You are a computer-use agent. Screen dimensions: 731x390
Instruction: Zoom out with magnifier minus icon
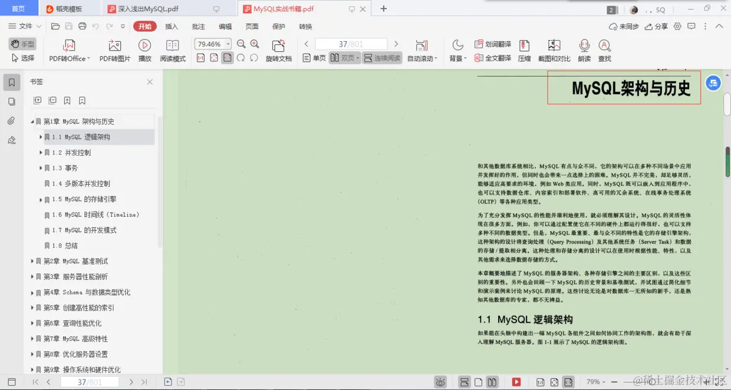241,44
